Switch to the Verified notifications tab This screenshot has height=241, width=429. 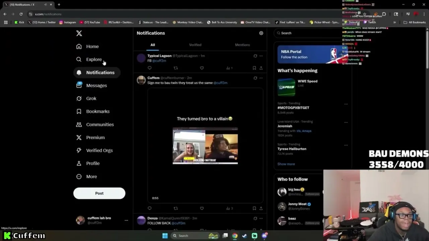coord(195,45)
